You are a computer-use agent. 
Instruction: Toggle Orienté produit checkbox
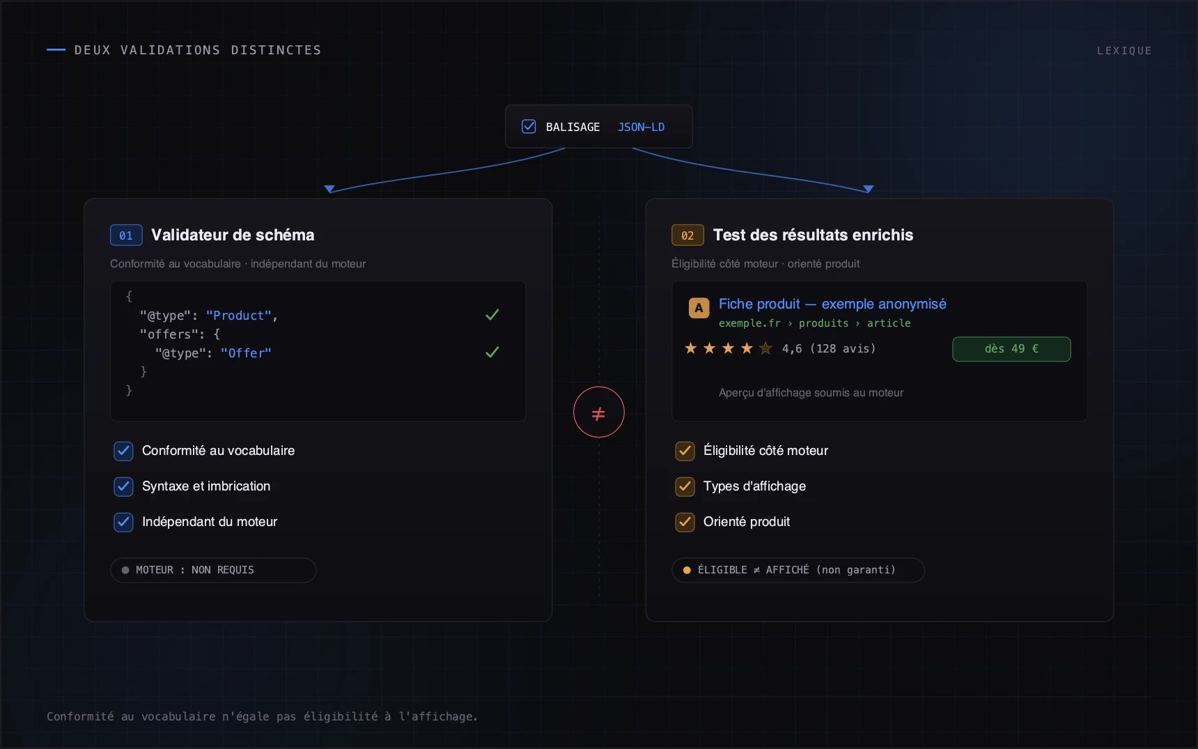685,522
